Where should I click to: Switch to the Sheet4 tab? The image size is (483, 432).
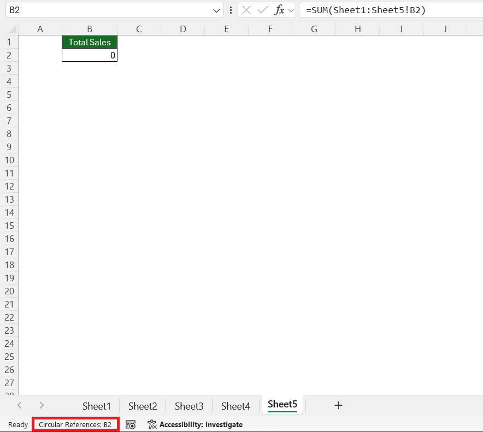click(235, 406)
